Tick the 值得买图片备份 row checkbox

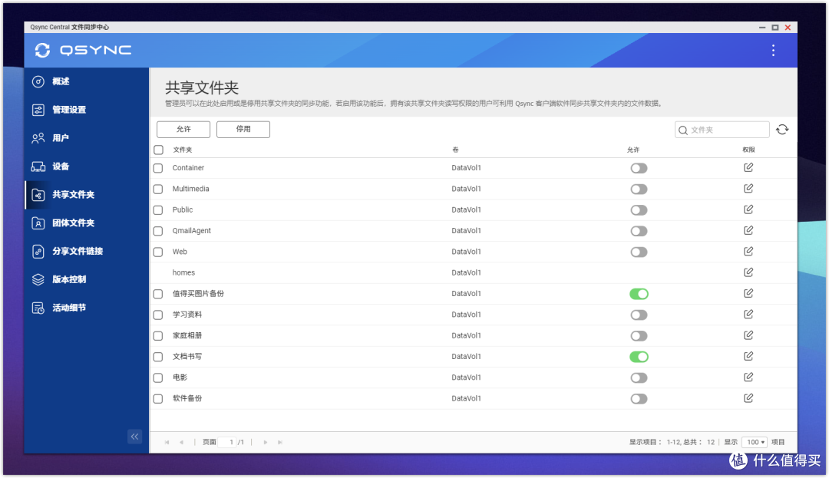tap(158, 294)
